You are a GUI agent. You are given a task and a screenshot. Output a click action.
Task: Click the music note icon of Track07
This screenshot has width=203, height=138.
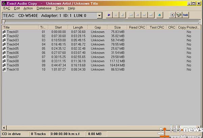coord(4,57)
